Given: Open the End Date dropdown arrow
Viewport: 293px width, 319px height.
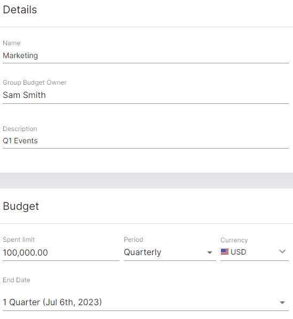Looking at the screenshot, I should click(282, 302).
